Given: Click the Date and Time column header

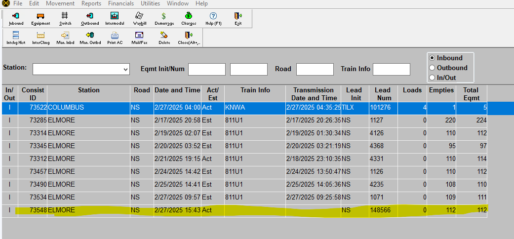Looking at the screenshot, I should coord(177,94).
